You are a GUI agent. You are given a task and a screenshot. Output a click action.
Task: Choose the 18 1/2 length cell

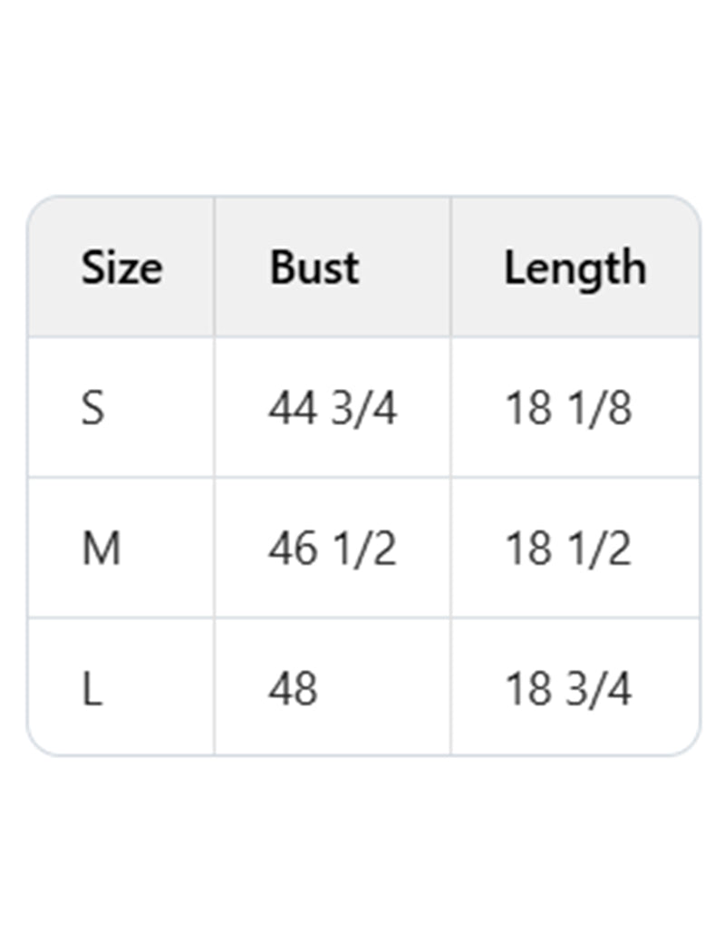[567, 549]
